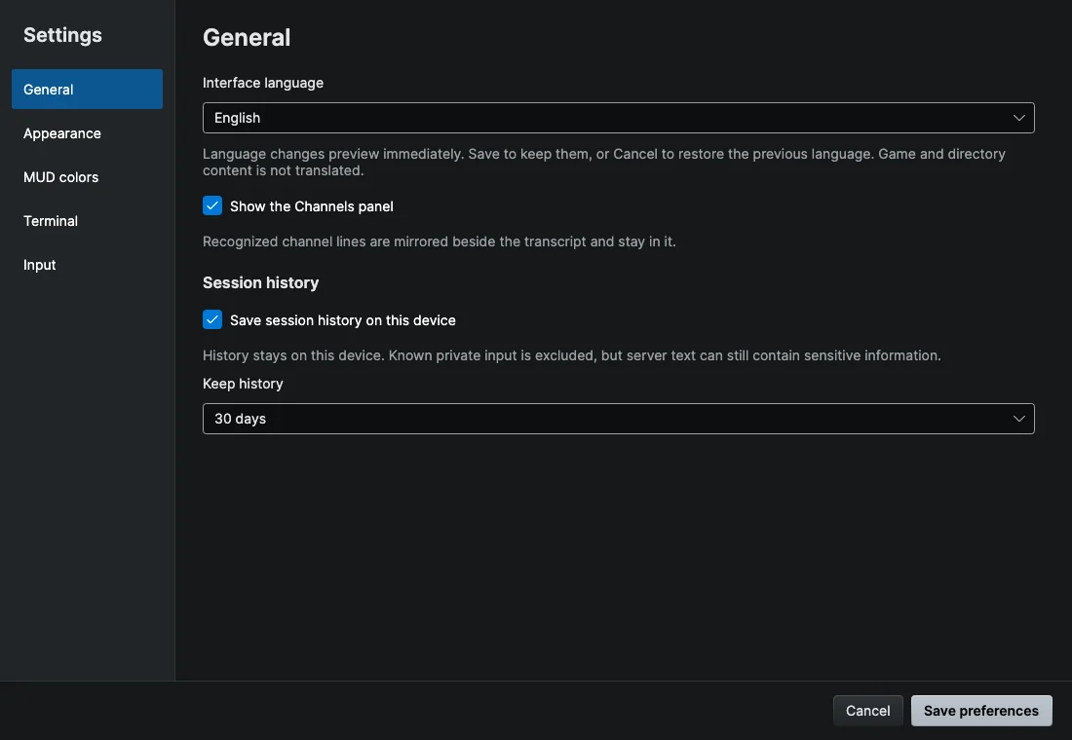
Task: Uncheck Show the Channels panel
Action: tap(212, 205)
